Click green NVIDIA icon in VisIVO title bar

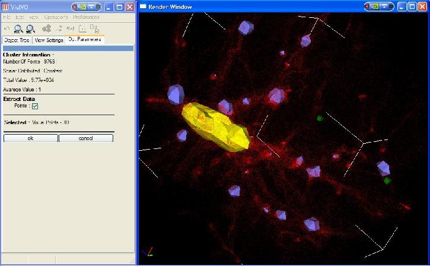click(82, 7)
